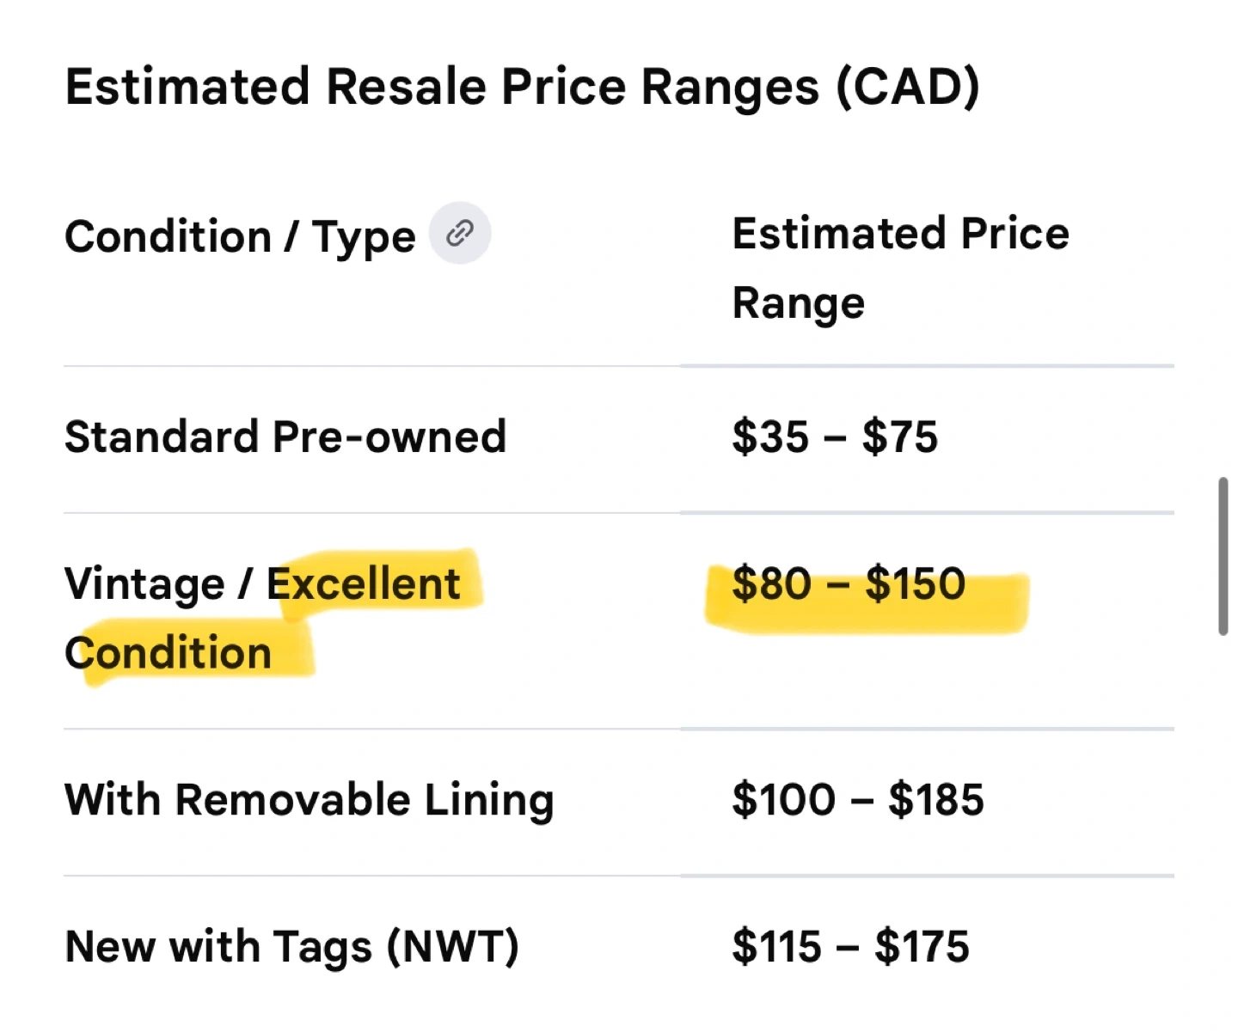Click the Estimated Resale Price Ranges heading
The image size is (1238, 1032).
click(522, 87)
